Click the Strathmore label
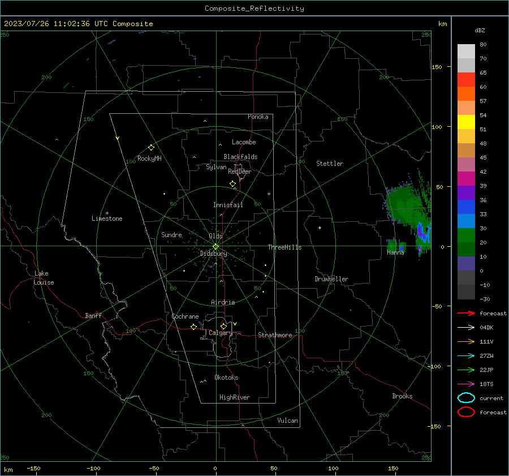This screenshot has width=509, height=476. 275,335
